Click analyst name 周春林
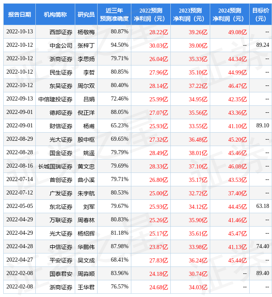 click(x=86, y=220)
